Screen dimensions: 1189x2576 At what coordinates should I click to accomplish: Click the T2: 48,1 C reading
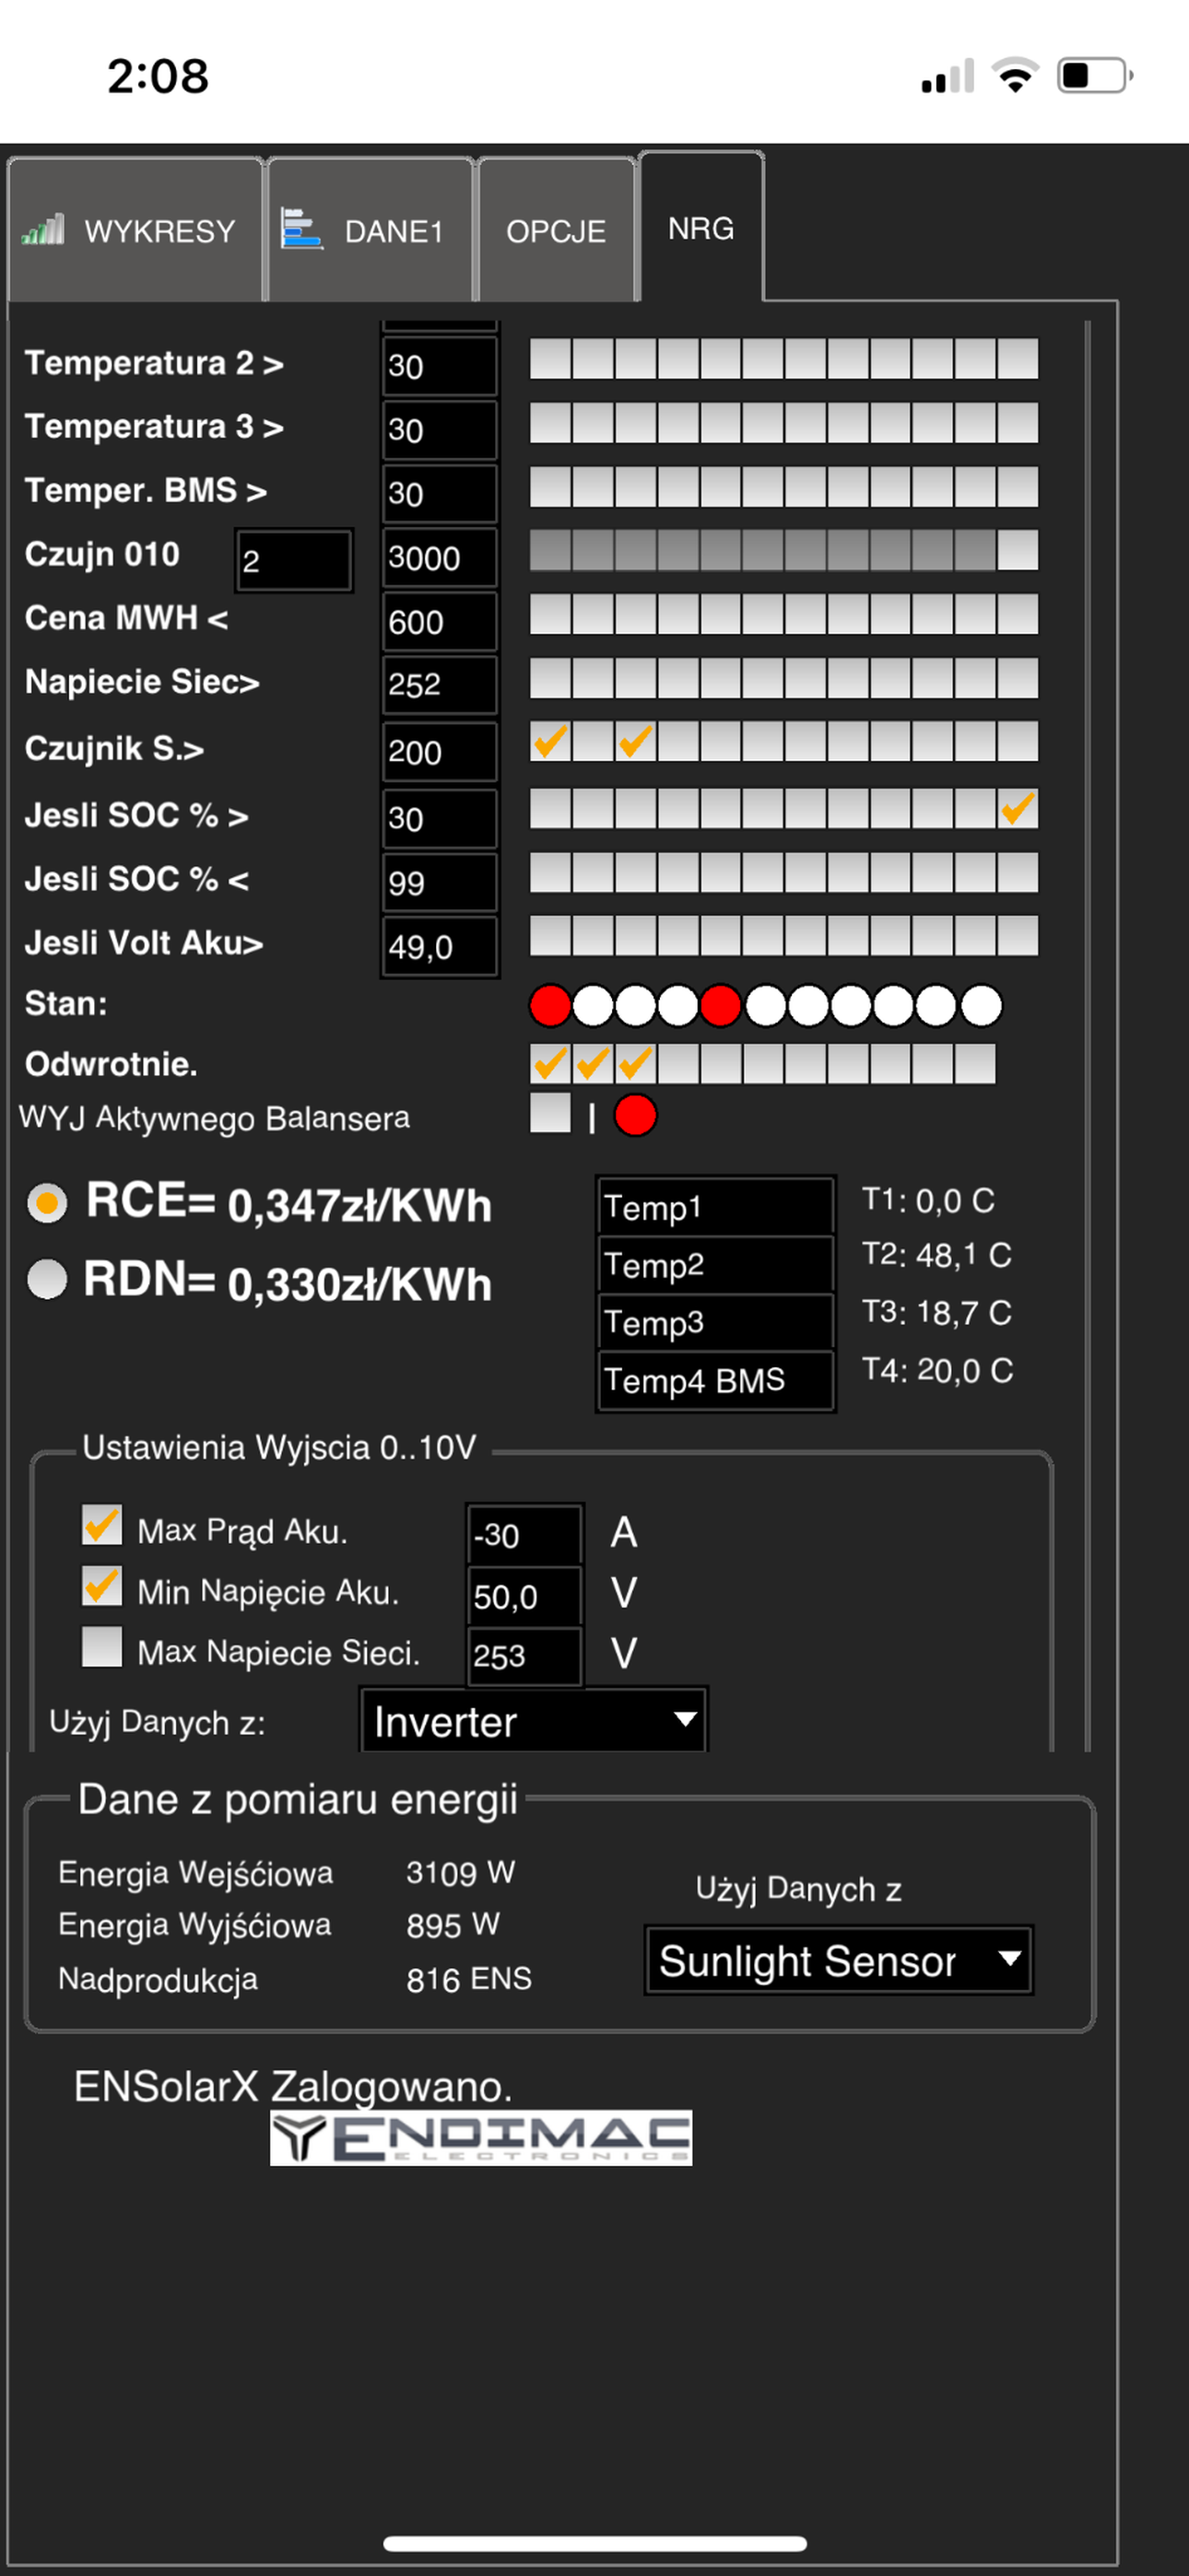tap(936, 1255)
